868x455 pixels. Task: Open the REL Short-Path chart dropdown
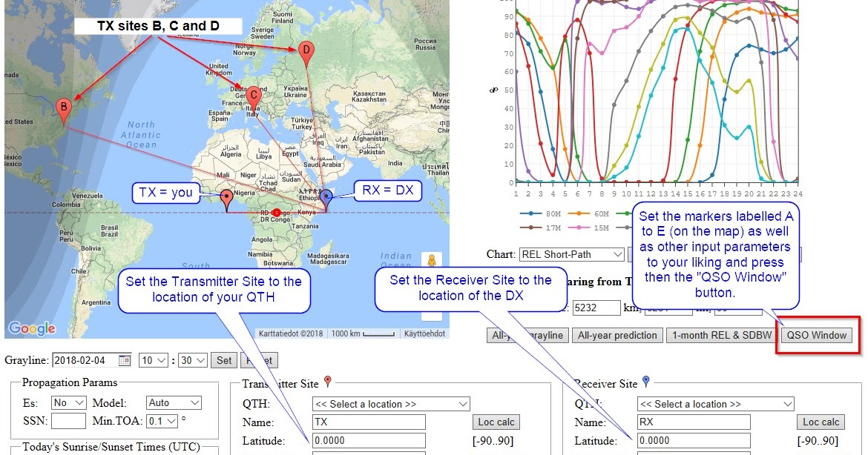coord(571,254)
